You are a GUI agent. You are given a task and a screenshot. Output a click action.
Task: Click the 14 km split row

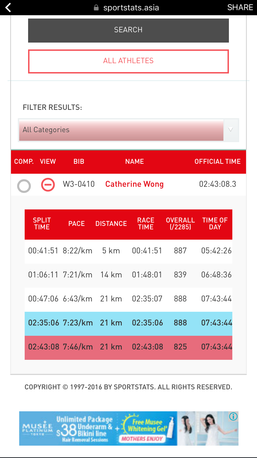[128, 275]
